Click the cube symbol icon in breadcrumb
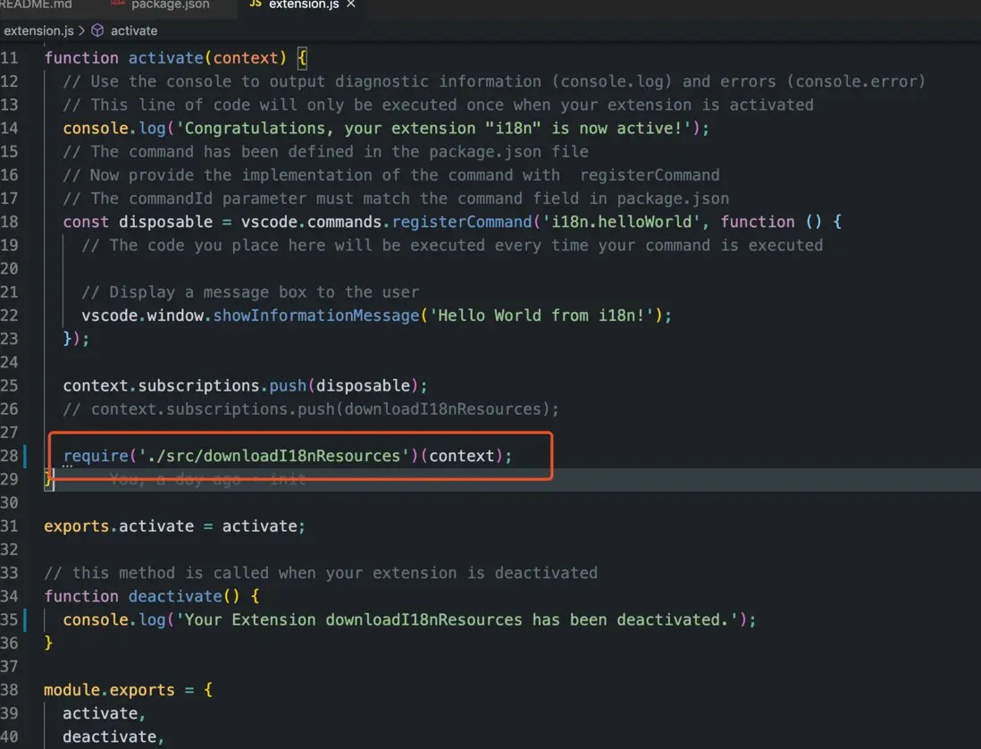This screenshot has width=981, height=749. [x=97, y=30]
